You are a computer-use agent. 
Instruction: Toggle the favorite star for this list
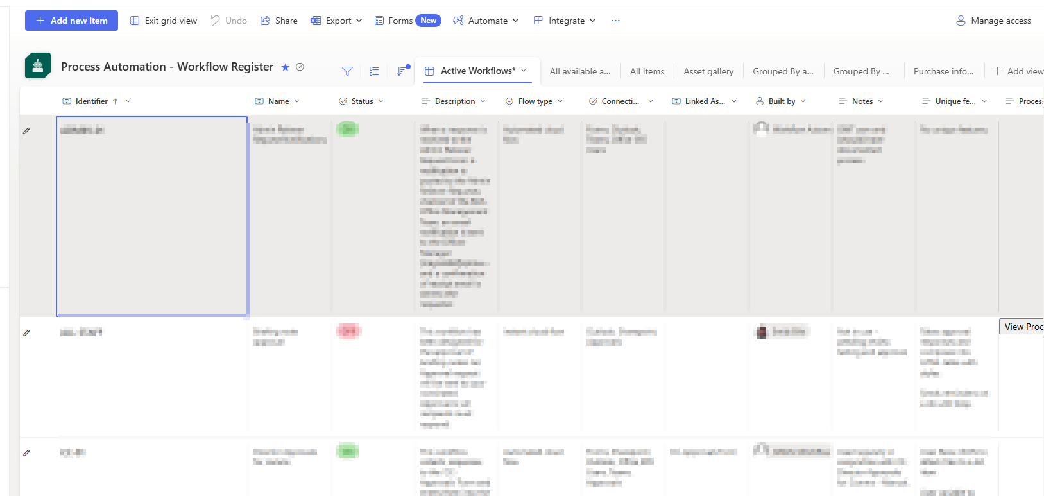click(x=286, y=67)
